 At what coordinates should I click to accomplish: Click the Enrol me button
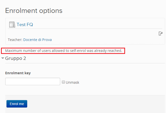click(17, 104)
